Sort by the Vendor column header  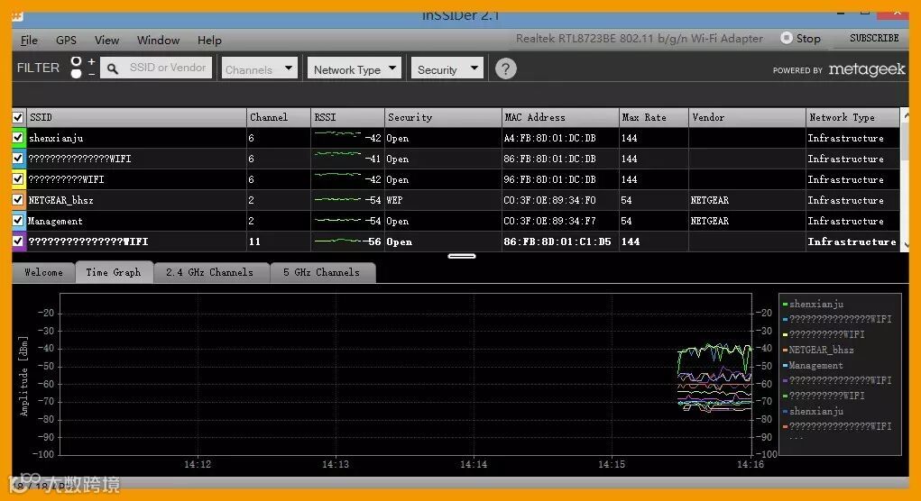pyautogui.click(x=747, y=117)
